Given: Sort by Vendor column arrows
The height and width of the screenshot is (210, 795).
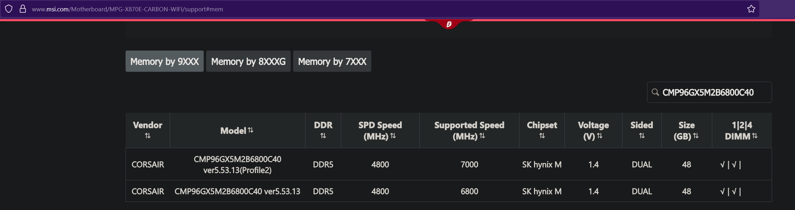Looking at the screenshot, I should (148, 136).
